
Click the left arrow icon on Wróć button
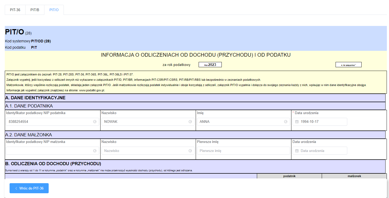pos(16,188)
